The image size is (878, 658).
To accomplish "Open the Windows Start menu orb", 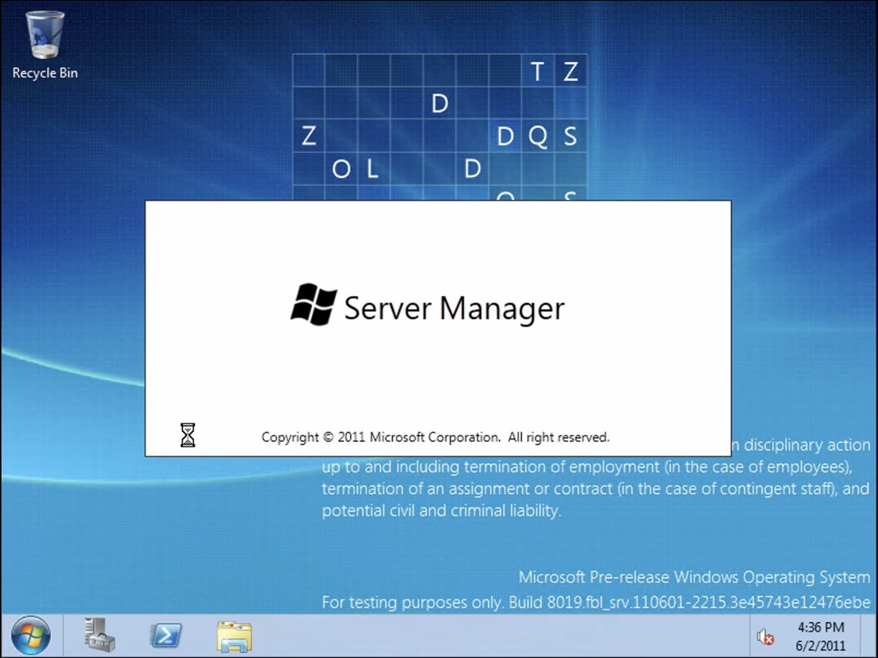I will [x=31, y=635].
